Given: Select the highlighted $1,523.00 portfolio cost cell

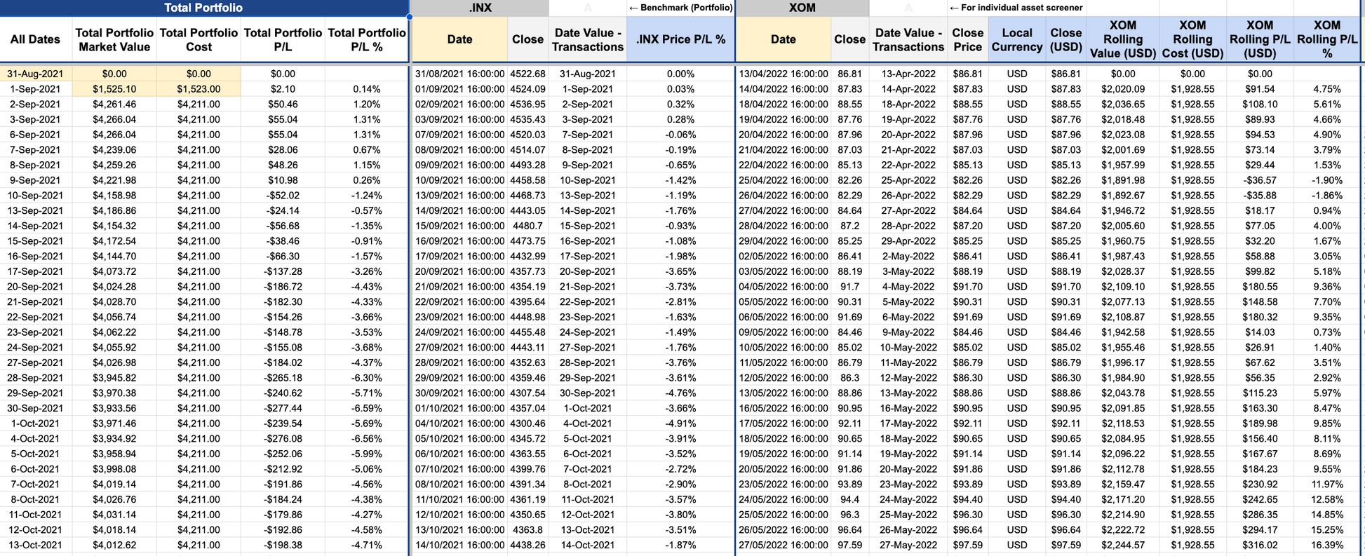Looking at the screenshot, I should click(199, 89).
